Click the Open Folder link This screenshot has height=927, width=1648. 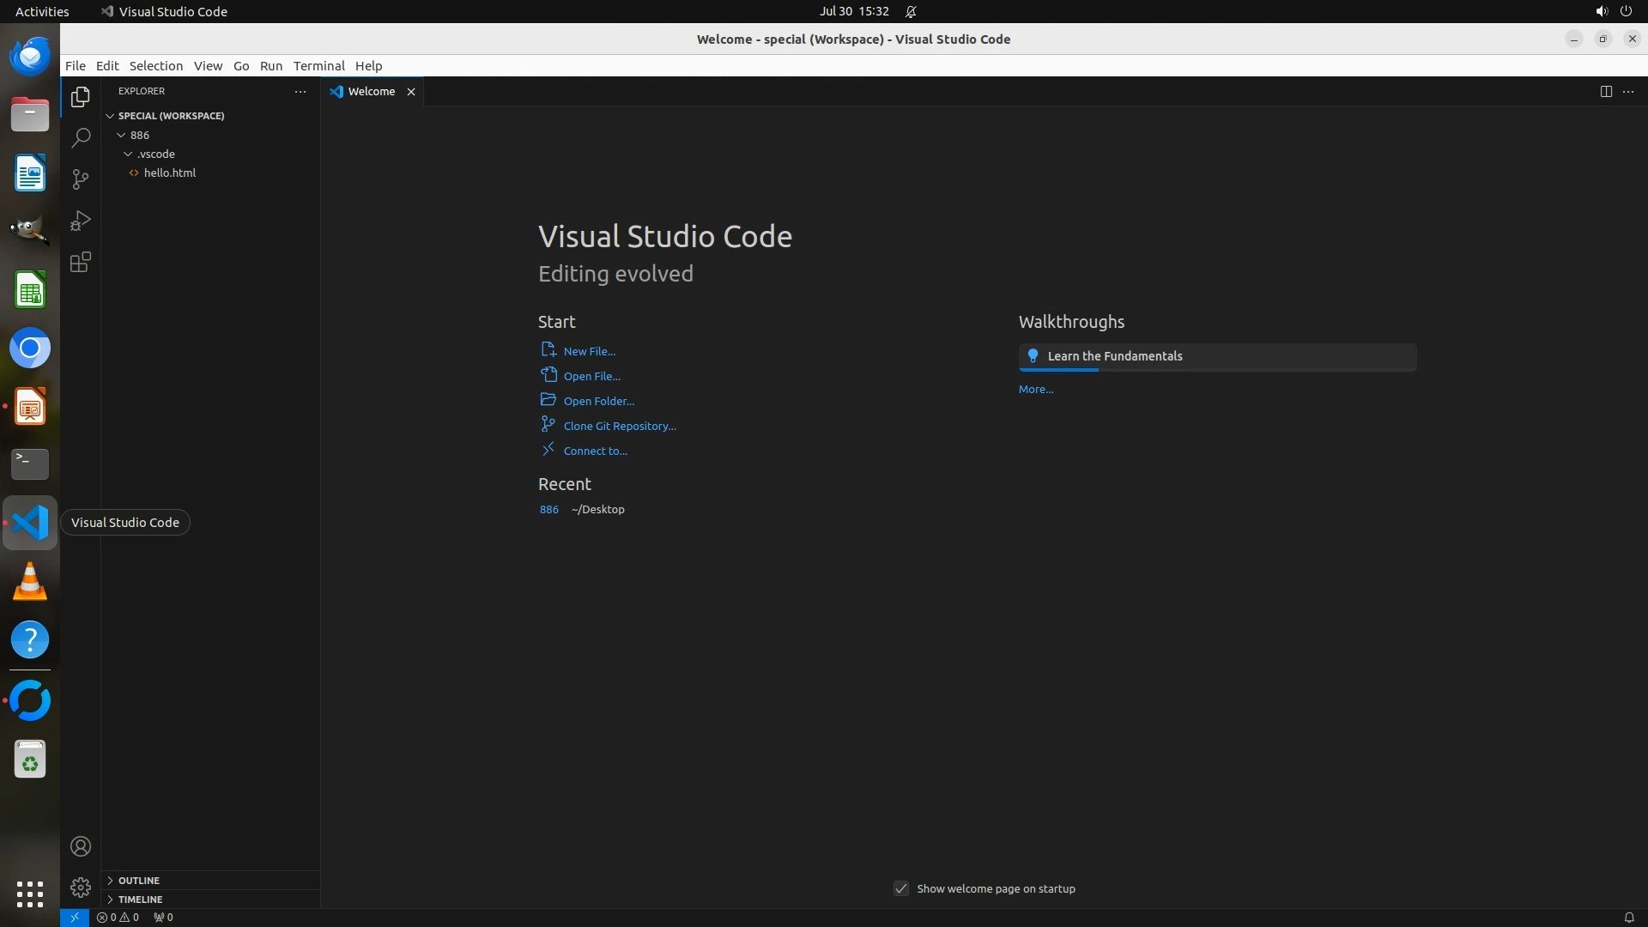[x=598, y=401]
